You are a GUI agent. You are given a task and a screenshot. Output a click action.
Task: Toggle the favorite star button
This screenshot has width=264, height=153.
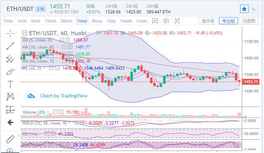pos(244,9)
